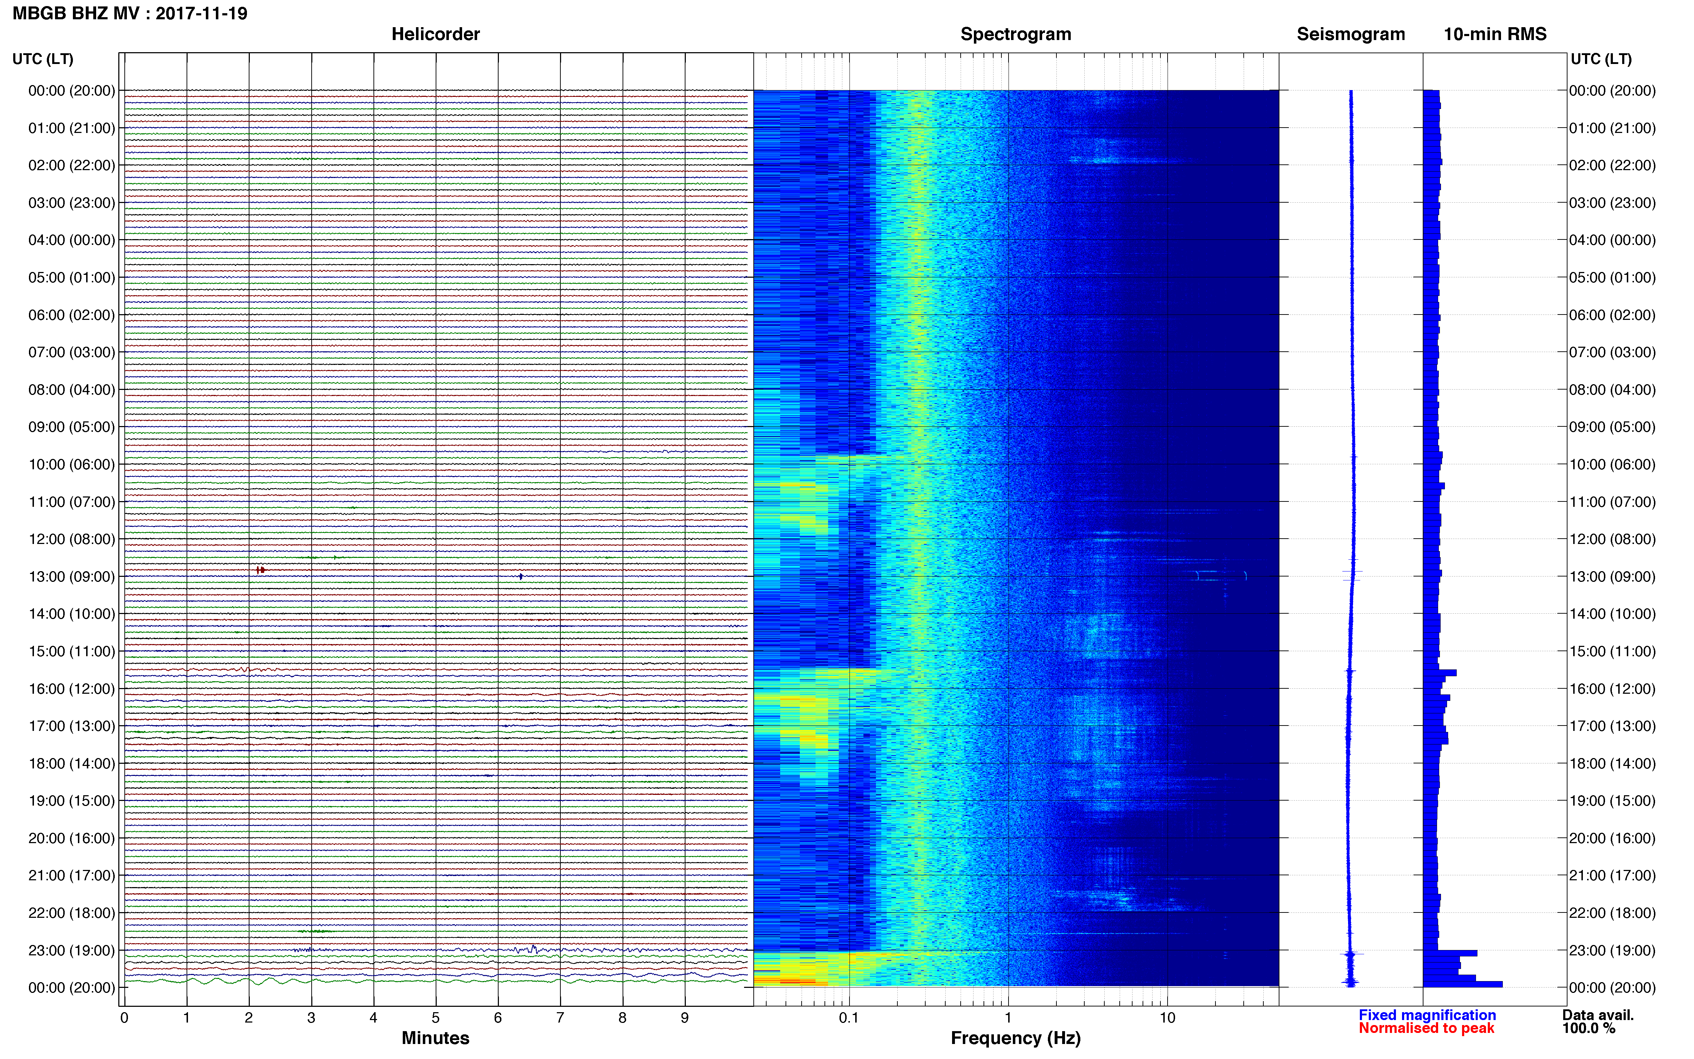Click '06:00 (02:00)' on the Helicorder time axis
Image resolution: width=1694 pixels, height=1059 pixels.
[x=71, y=315]
